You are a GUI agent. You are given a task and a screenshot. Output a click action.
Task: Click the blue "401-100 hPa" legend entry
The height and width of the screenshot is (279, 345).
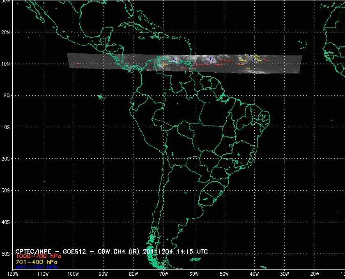coord(37,267)
